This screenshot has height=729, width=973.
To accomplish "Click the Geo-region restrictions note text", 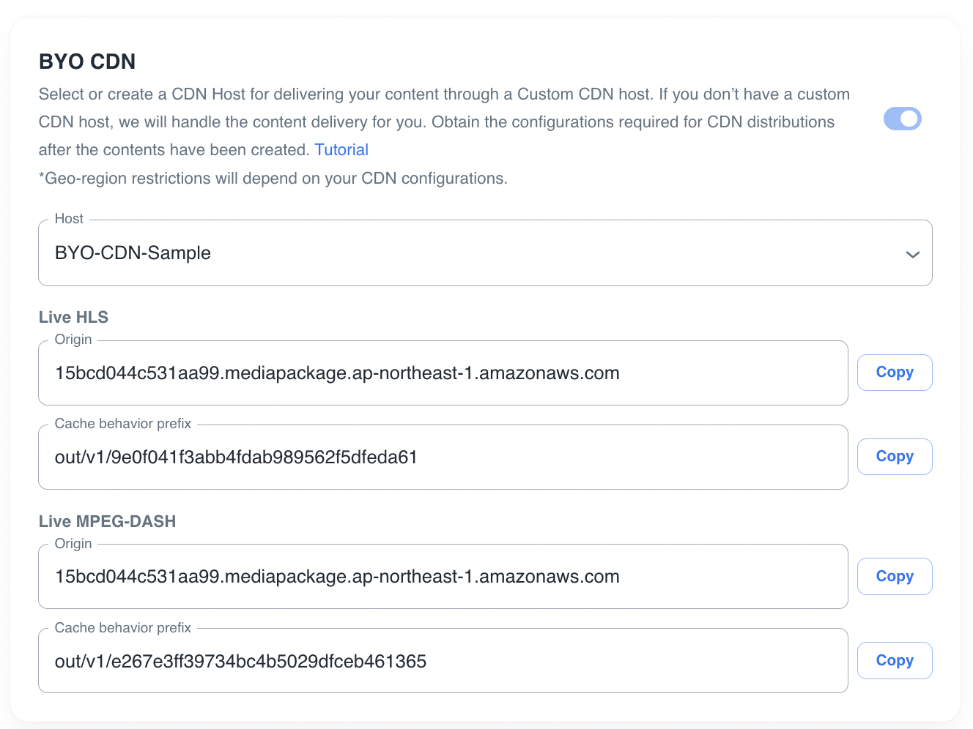I will (273, 179).
